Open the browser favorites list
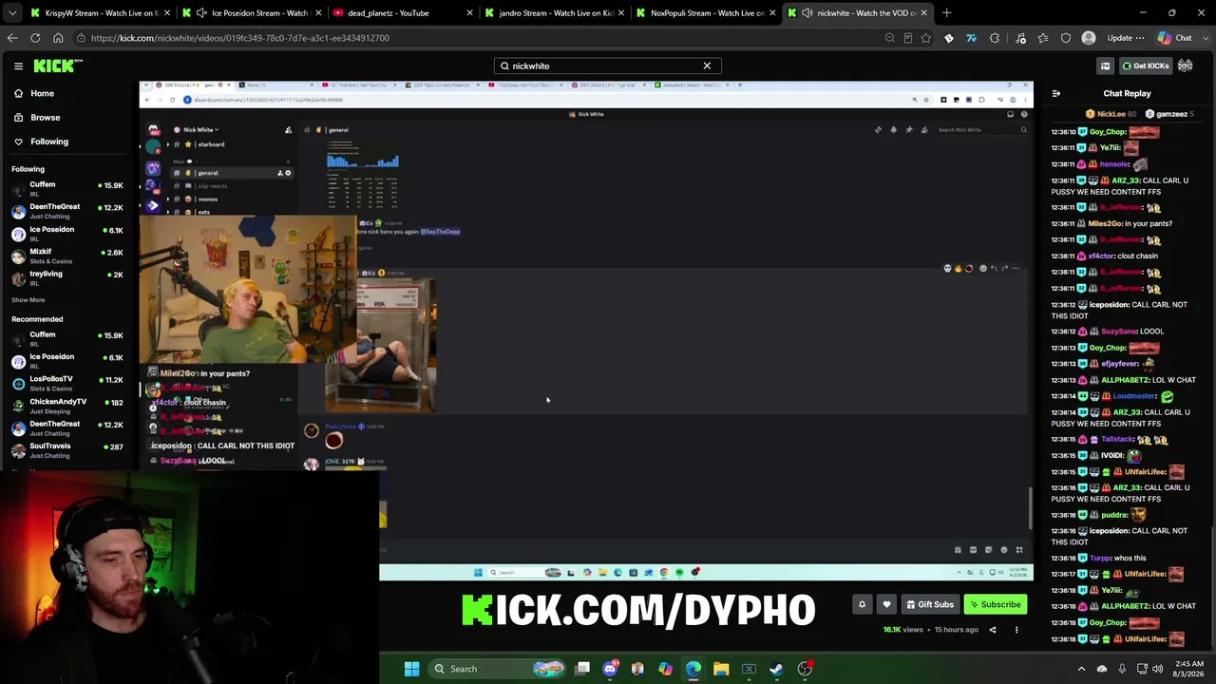Screen dimensions: 1216x684 (1043, 38)
